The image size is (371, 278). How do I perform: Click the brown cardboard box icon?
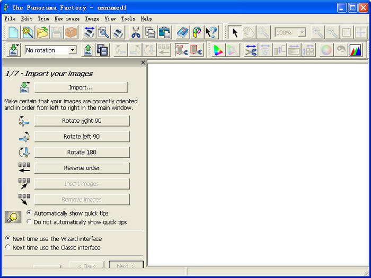pos(71,32)
